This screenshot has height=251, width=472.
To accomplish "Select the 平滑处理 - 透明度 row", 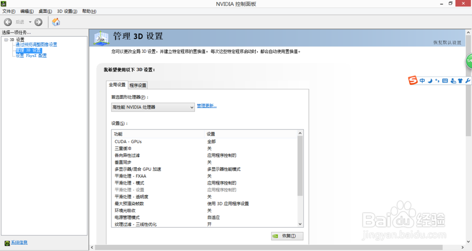I will click(204, 197).
